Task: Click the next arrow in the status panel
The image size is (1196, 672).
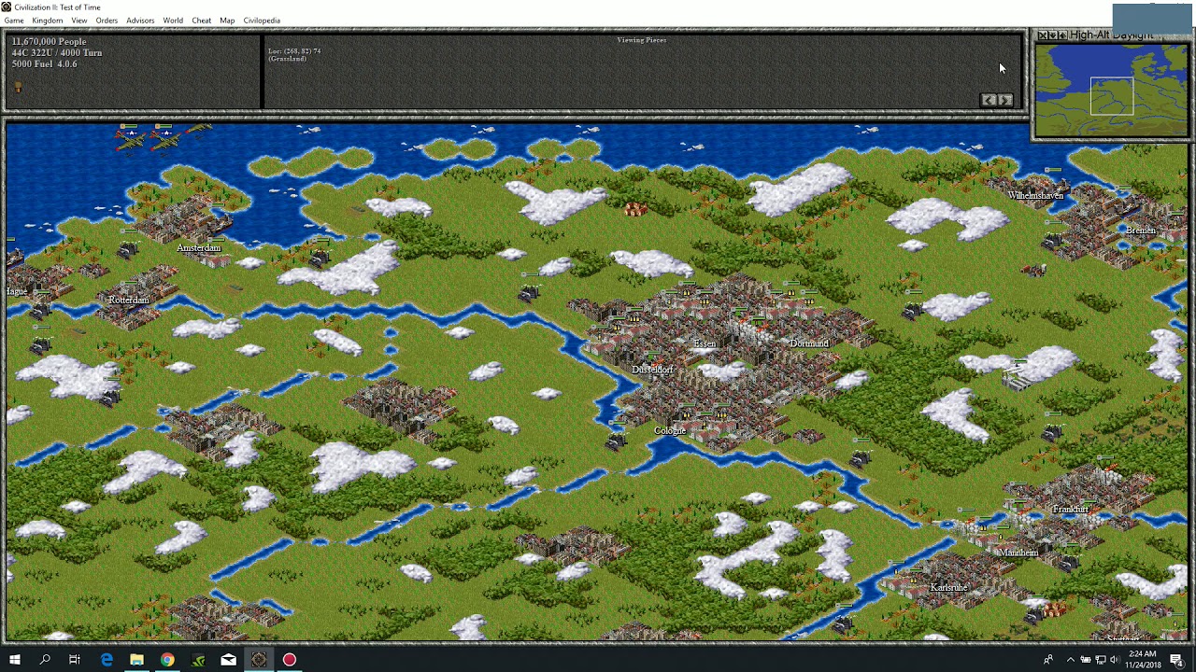Action: (1004, 100)
